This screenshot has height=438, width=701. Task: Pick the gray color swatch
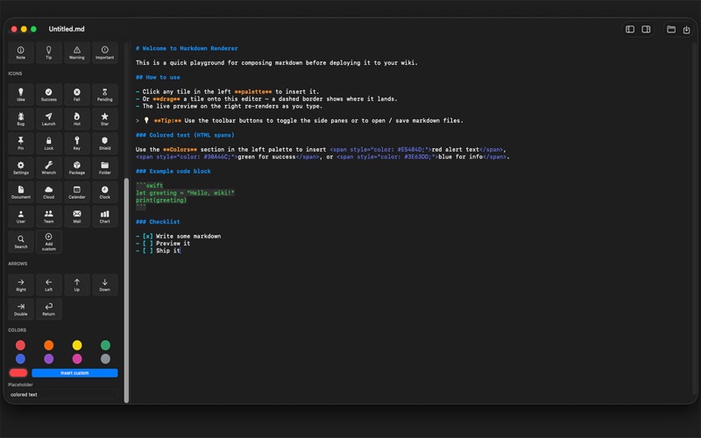tap(105, 358)
